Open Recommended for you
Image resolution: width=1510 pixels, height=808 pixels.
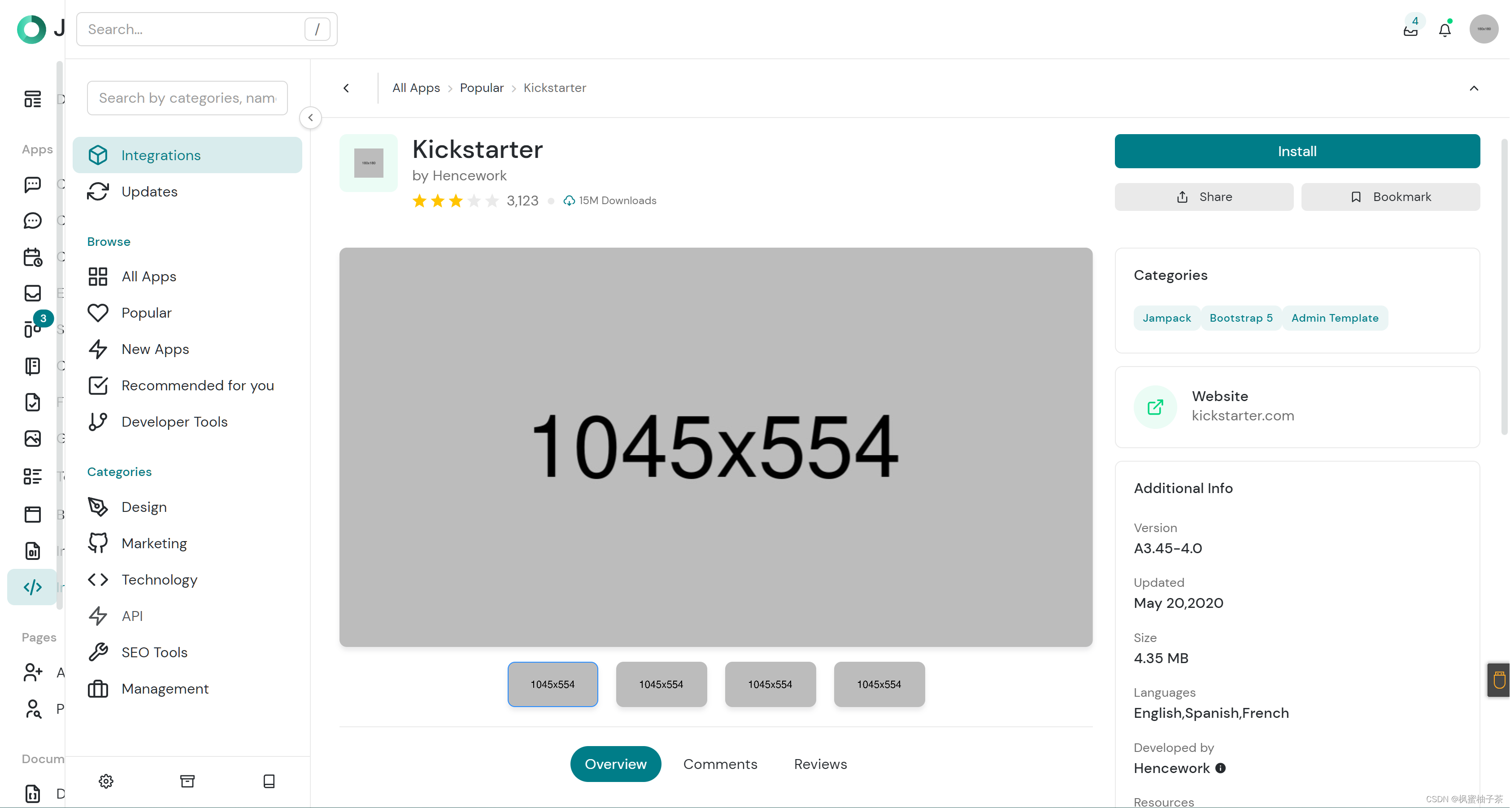(187, 385)
